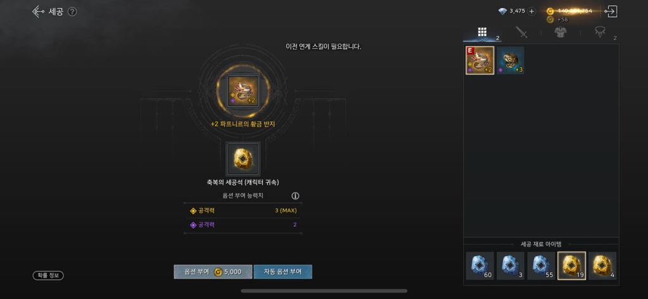Select the blue stone with count 55
This screenshot has height=299, width=648.
(541, 266)
